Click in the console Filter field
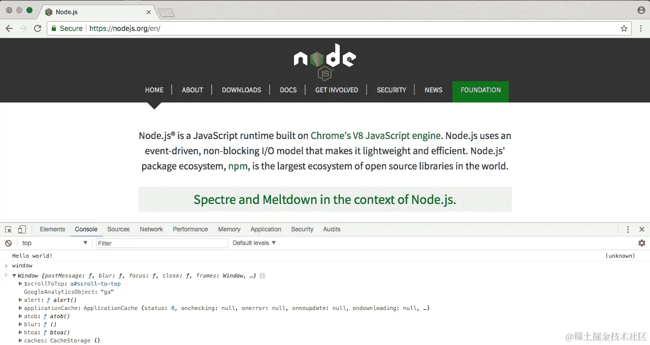Viewport: 650px width, 345px height. [162, 243]
